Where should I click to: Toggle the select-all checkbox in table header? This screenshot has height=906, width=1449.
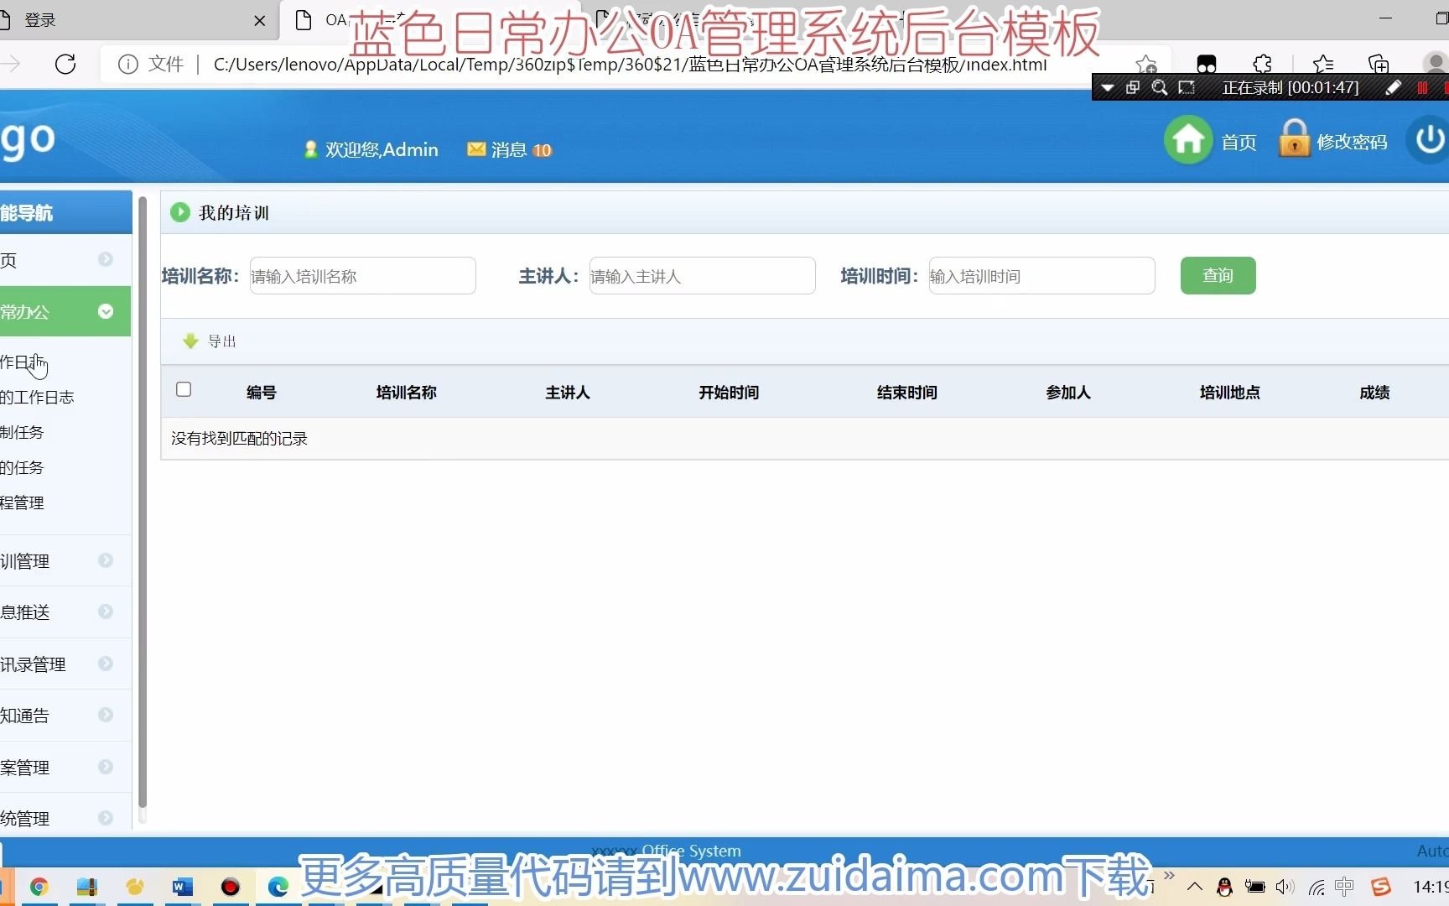coord(184,389)
